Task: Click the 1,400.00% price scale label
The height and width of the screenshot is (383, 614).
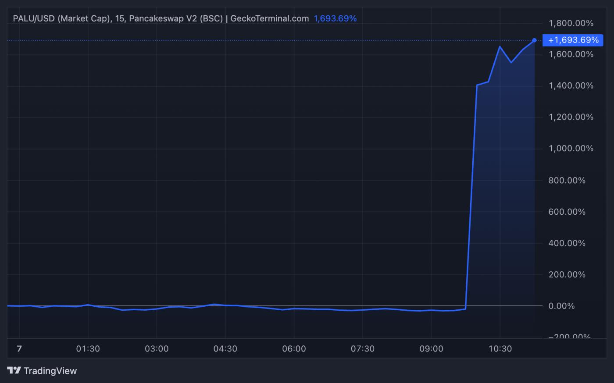Action: tap(571, 86)
